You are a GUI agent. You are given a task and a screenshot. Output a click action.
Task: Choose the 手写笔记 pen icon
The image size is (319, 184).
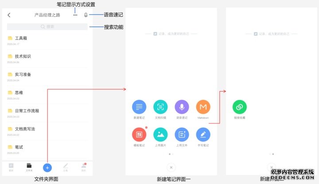[203, 134]
